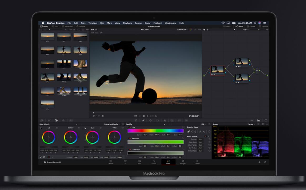Switch Matte Finesse to page 2

point(208,136)
